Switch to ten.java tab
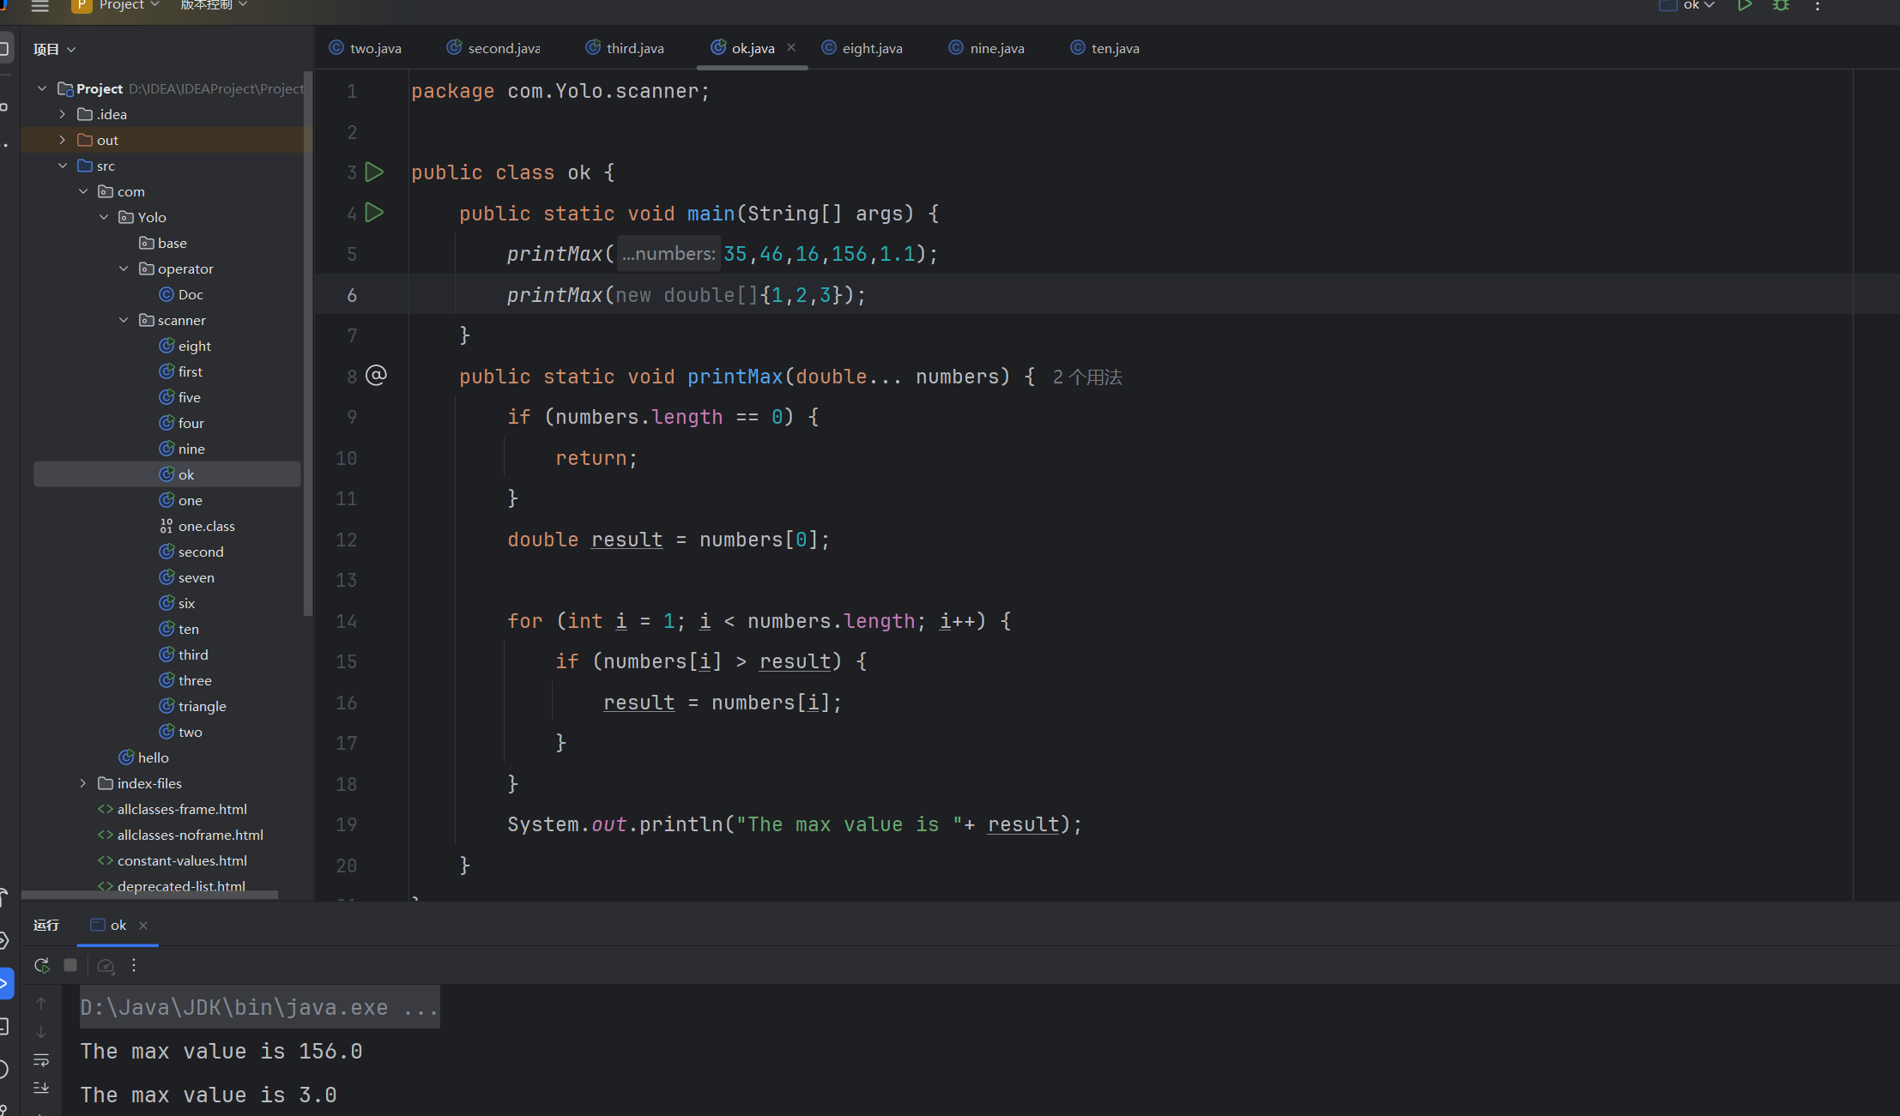Viewport: 1900px width, 1116px height. (x=1105, y=48)
